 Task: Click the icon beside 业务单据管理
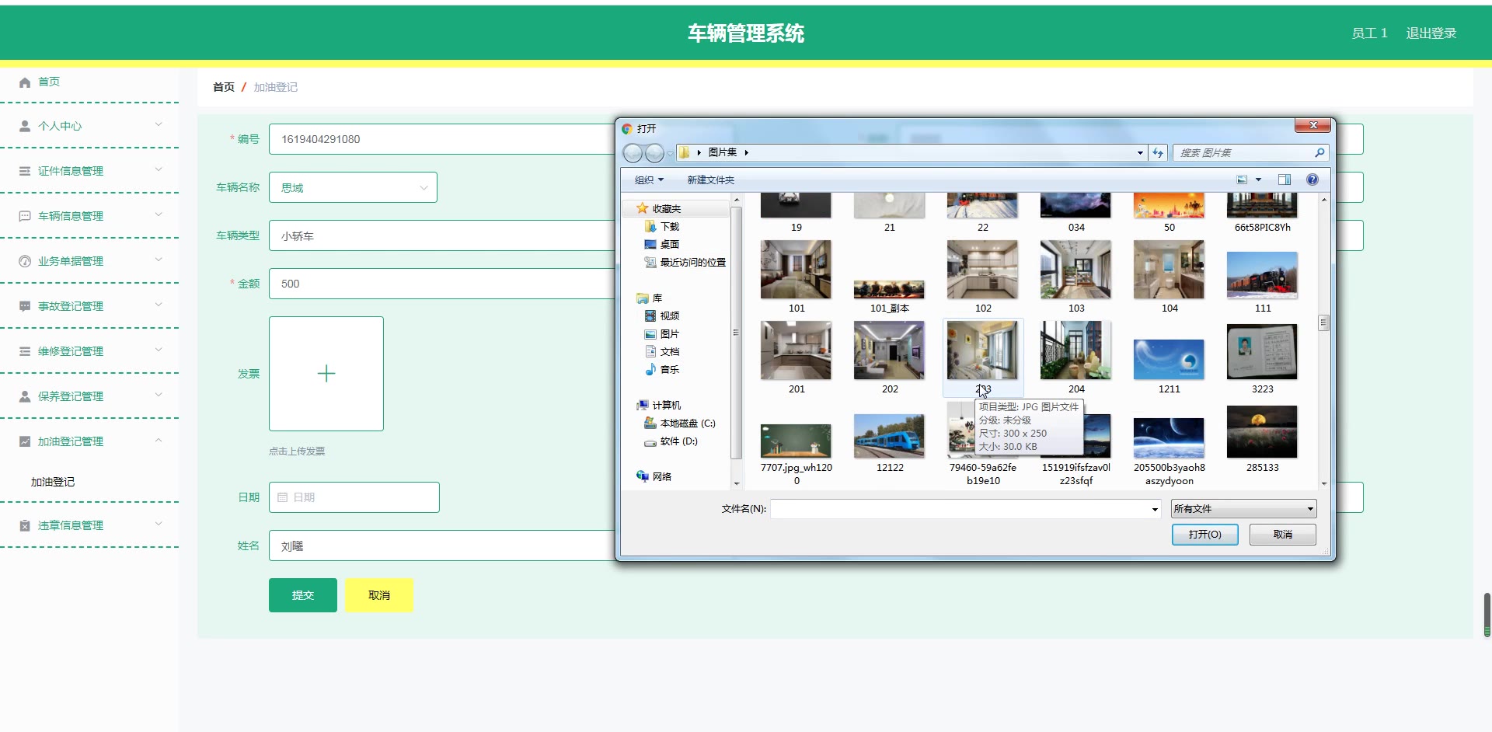25,261
